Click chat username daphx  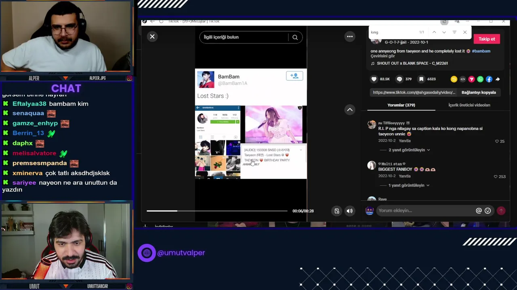click(23, 143)
